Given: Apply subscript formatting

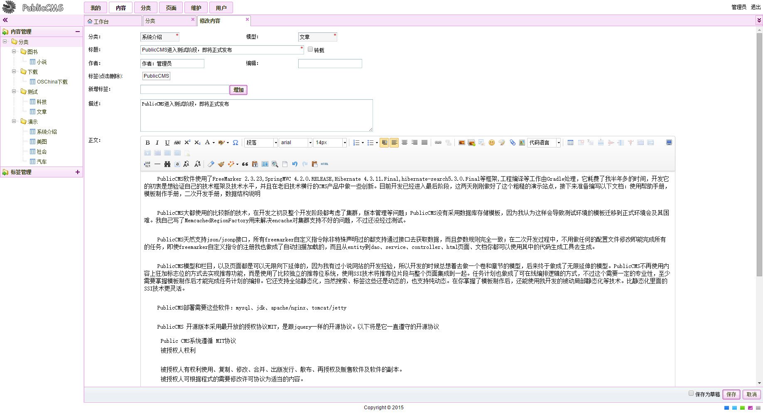Looking at the screenshot, I should (x=197, y=143).
